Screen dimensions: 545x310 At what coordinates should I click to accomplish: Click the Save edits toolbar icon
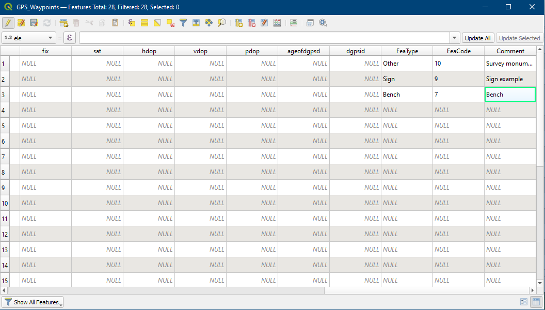click(x=34, y=23)
